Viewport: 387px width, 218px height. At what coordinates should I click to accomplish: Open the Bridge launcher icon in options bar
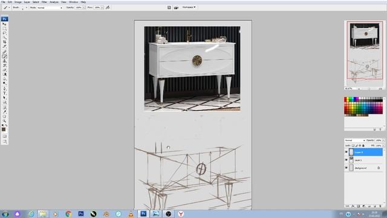176,8
